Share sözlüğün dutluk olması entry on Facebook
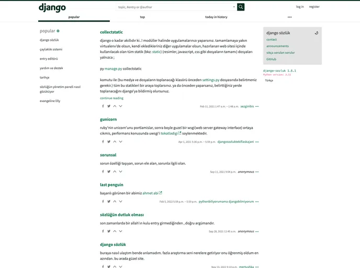360x268 pixels. pos(103,231)
